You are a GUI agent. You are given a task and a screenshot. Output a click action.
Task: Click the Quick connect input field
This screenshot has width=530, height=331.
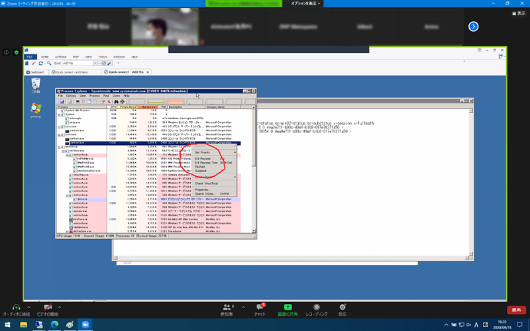click(79, 64)
